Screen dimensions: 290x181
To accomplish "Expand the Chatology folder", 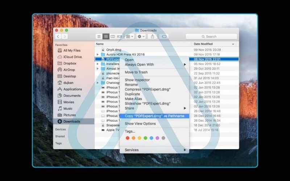I will 98,83.
